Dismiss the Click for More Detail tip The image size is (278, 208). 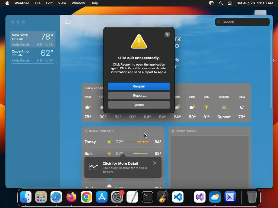pyautogui.click(x=154, y=163)
